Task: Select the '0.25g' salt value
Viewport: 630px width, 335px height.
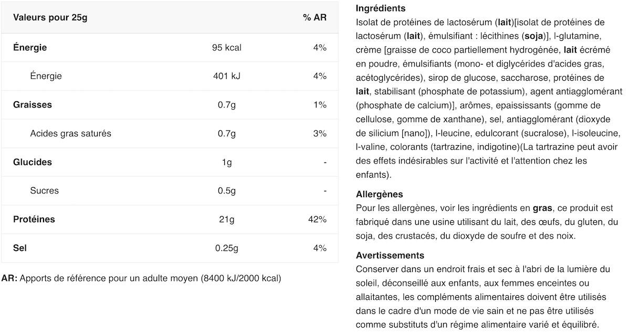Action: point(227,248)
